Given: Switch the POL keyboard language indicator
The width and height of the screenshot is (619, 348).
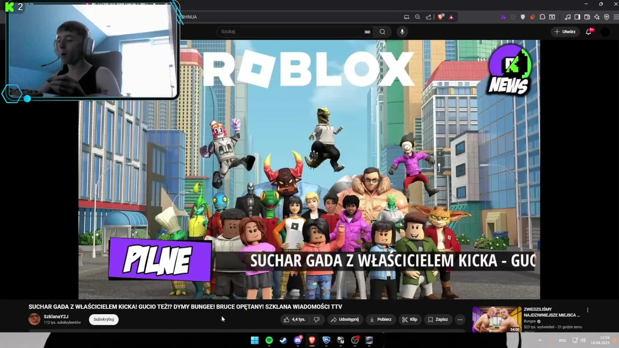Looking at the screenshot, I should click(x=563, y=340).
